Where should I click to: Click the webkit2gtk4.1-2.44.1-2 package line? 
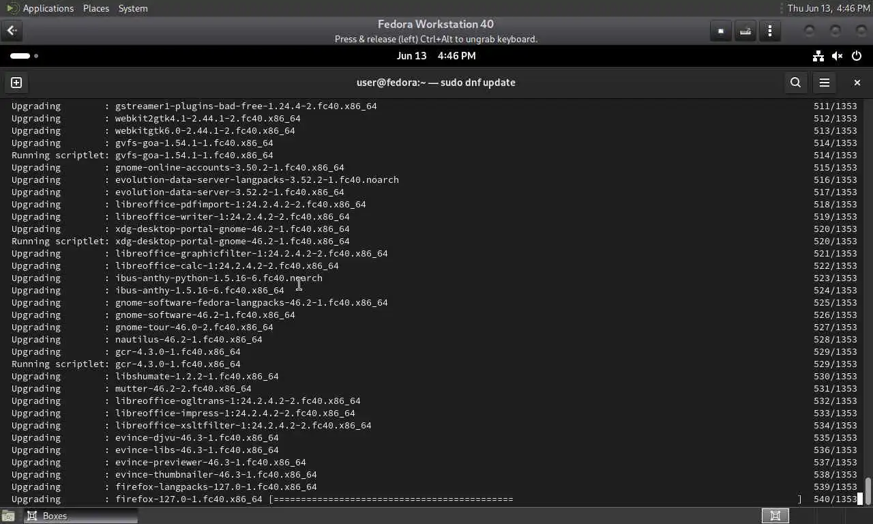(x=156, y=119)
